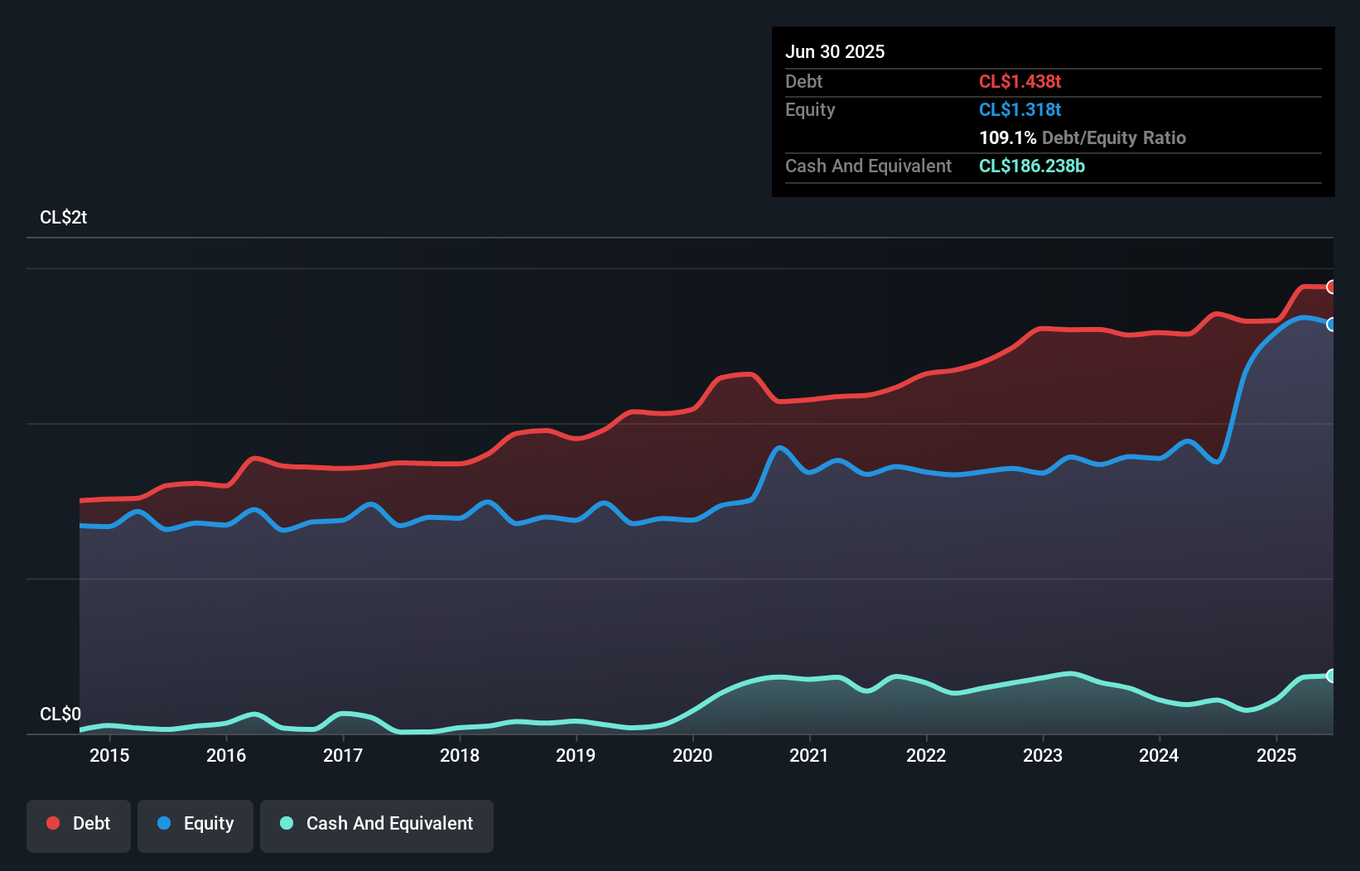Toggle the Equity series visibility
The image size is (1360, 871).
(x=195, y=825)
